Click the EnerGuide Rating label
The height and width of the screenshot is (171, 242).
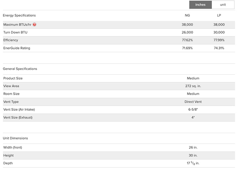17,48
